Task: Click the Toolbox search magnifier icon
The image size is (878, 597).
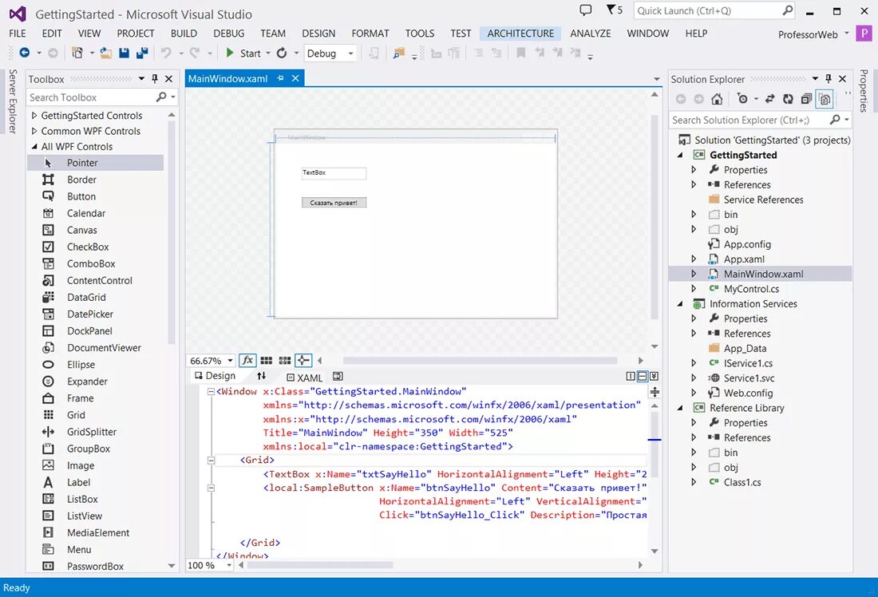Action: point(161,97)
